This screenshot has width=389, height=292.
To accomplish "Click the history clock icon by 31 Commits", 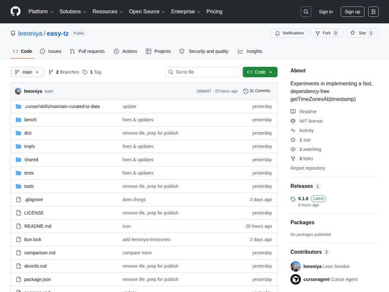I will (x=245, y=91).
